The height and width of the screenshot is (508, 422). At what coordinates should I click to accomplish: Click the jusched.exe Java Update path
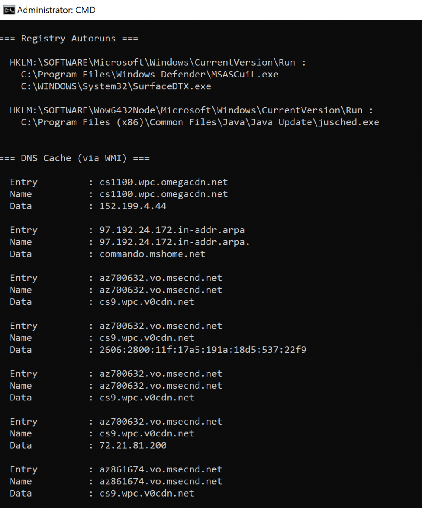(x=200, y=122)
